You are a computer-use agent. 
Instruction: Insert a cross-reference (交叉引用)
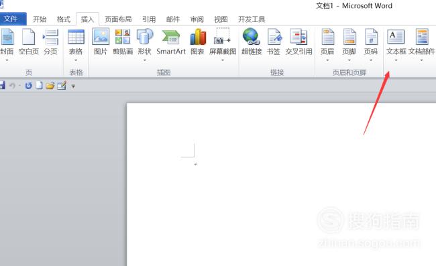[x=298, y=42]
